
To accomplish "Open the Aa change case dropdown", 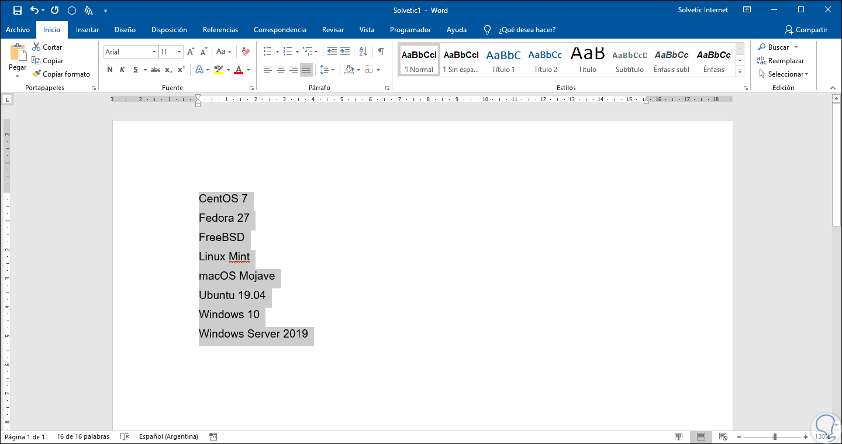I will tap(224, 52).
